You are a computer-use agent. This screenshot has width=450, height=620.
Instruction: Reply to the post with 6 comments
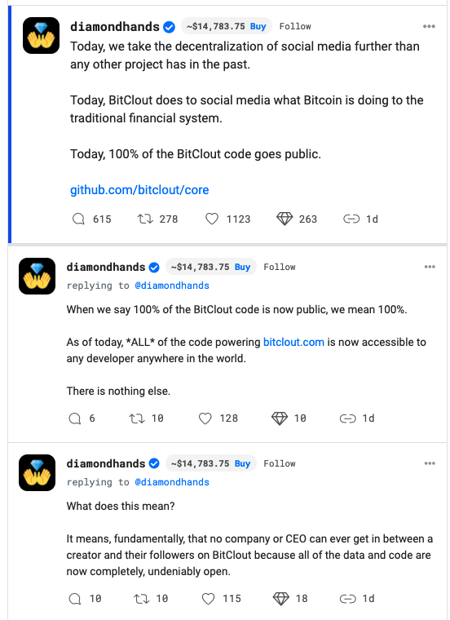[75, 418]
